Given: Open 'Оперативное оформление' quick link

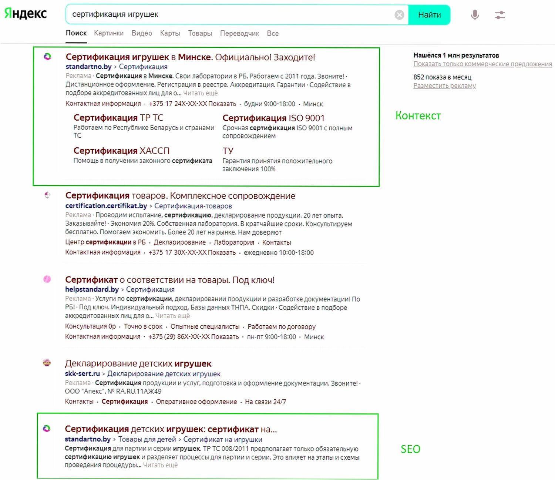Looking at the screenshot, I should click(x=196, y=402).
